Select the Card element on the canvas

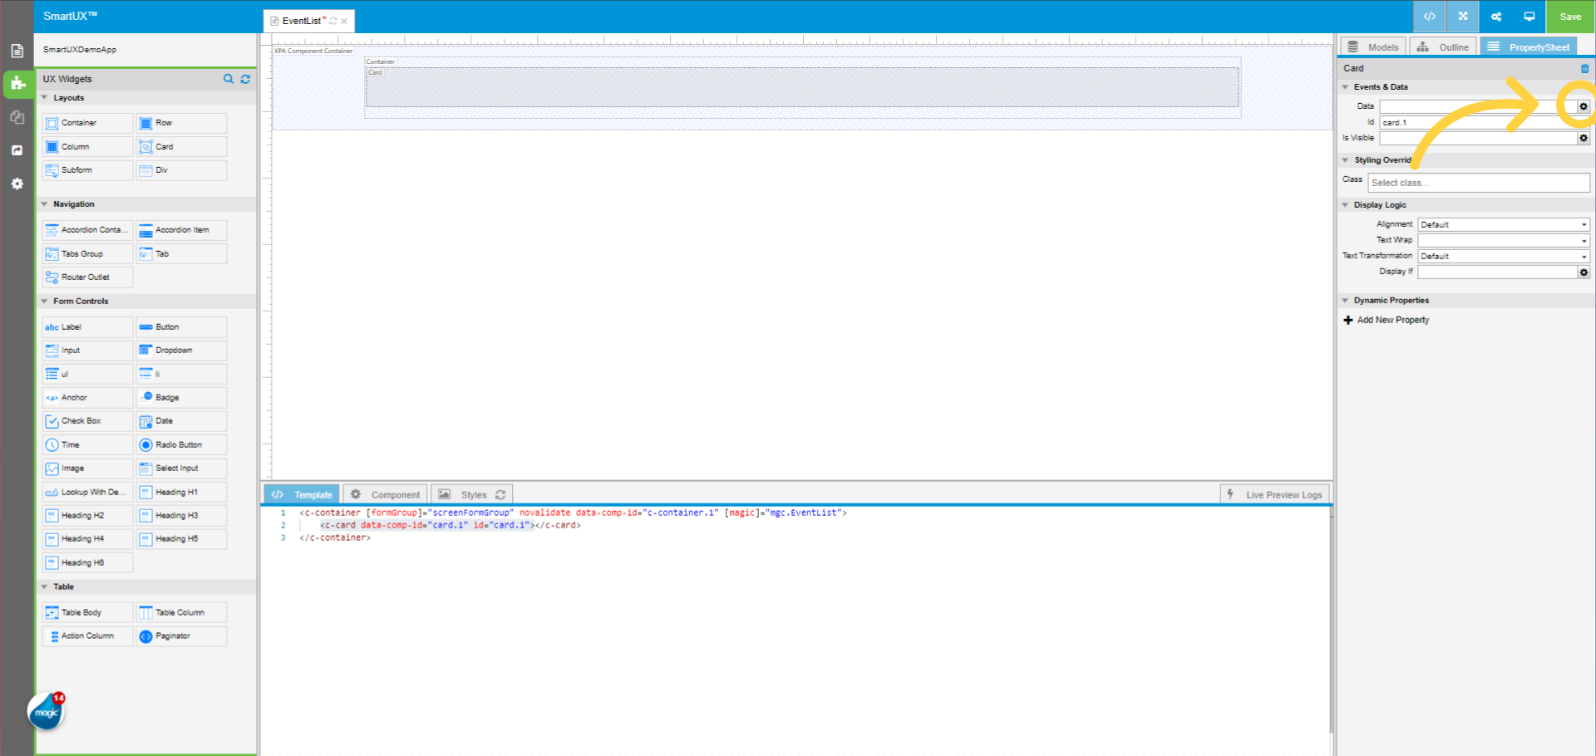[x=802, y=87]
